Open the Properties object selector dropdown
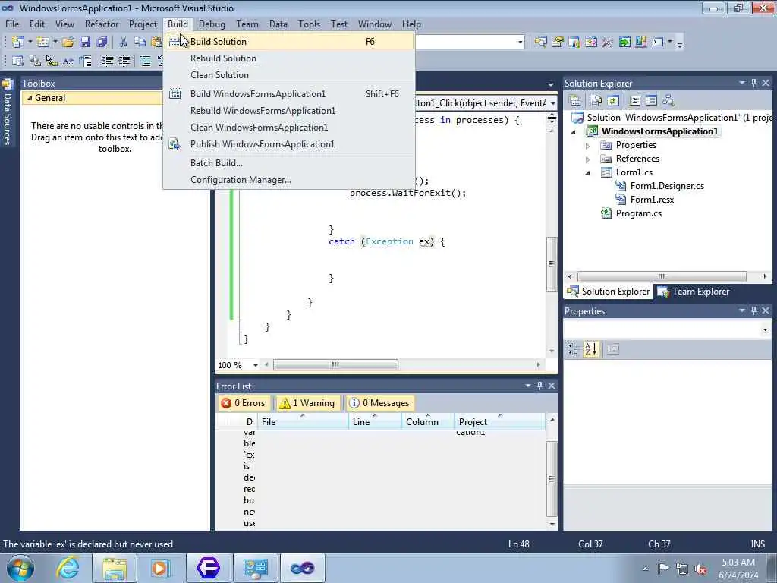 [765, 329]
